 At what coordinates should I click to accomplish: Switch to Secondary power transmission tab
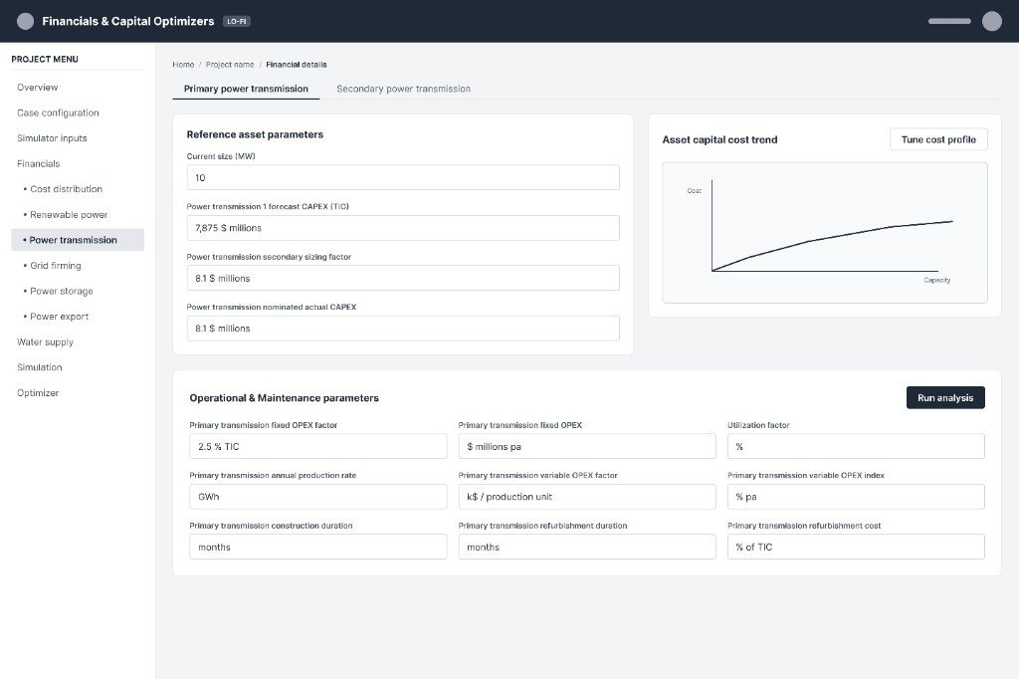(x=404, y=89)
